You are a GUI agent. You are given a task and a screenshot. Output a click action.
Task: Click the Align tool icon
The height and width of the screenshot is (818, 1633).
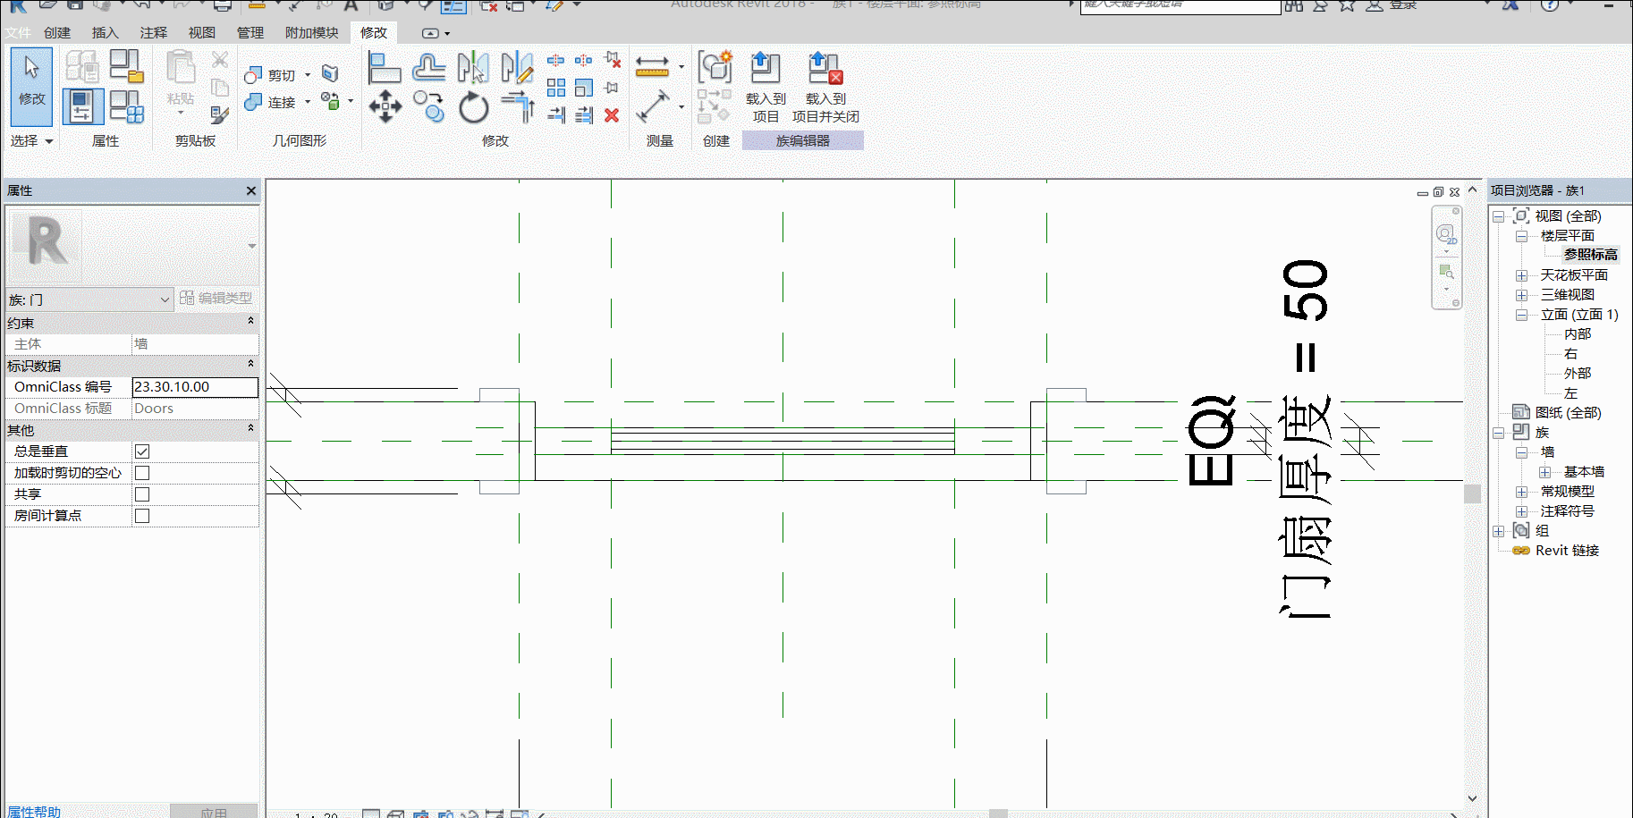click(x=384, y=67)
